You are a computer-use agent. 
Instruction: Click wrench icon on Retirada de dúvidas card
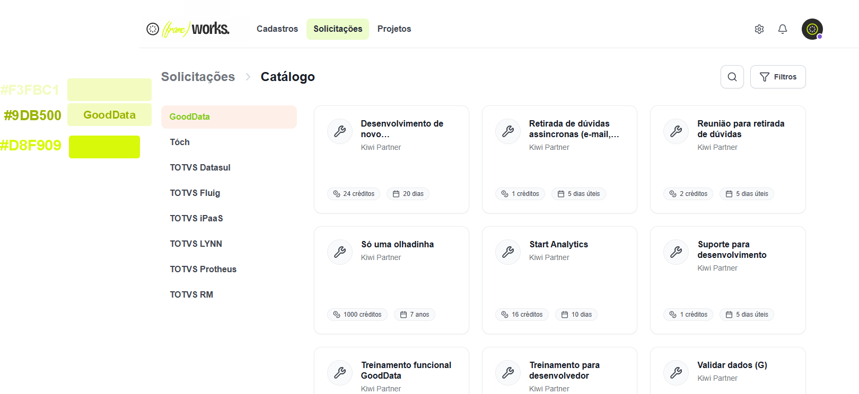(x=508, y=131)
